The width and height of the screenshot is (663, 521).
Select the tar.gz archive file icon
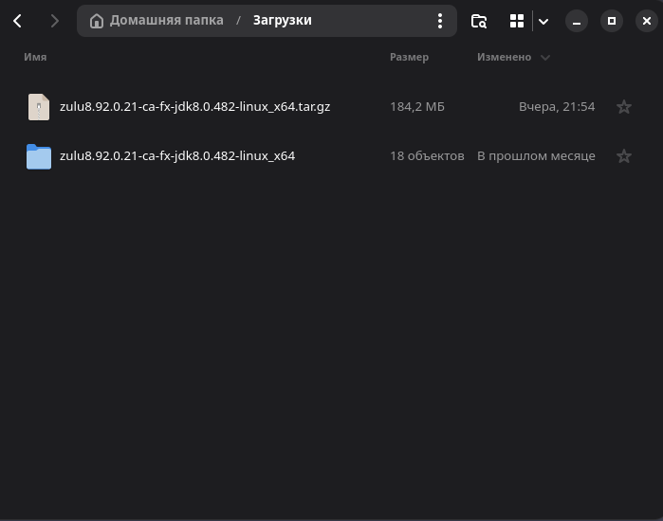point(39,107)
